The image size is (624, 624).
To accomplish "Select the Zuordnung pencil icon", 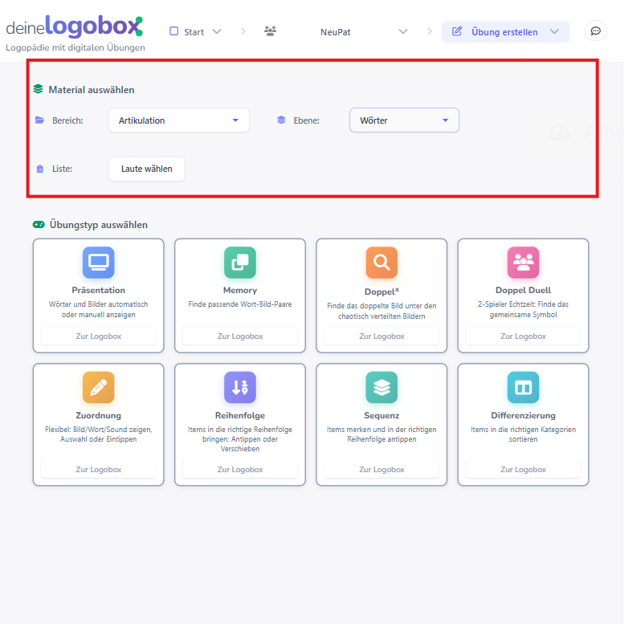I will [x=98, y=387].
